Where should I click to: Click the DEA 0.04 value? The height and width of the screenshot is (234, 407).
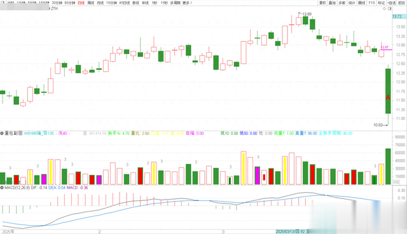(57, 188)
